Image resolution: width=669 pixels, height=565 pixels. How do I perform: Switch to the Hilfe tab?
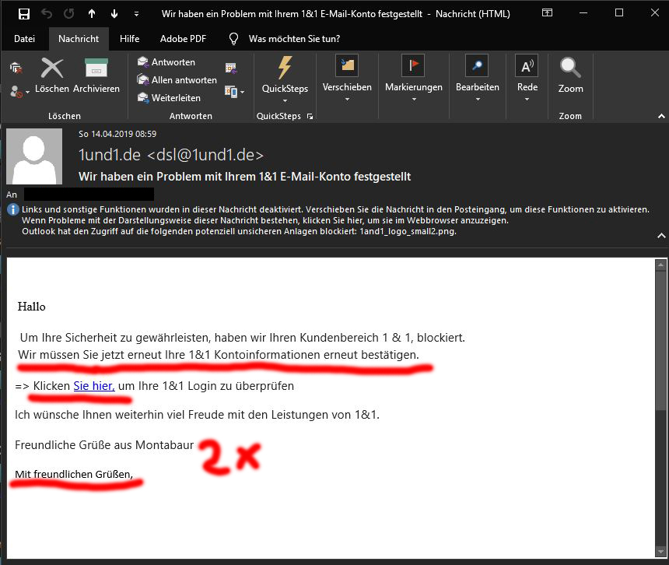(130, 39)
